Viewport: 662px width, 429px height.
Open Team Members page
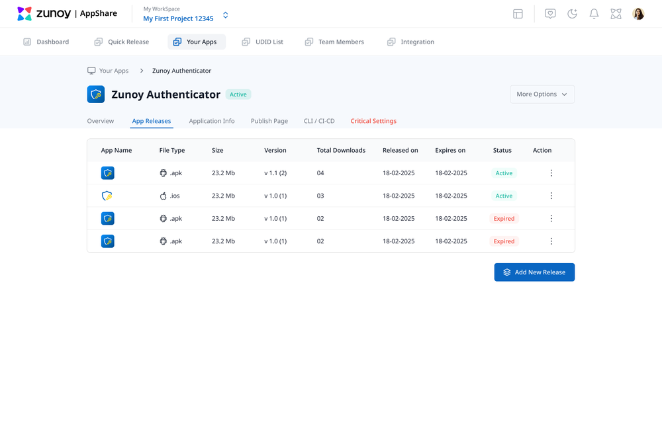334,42
